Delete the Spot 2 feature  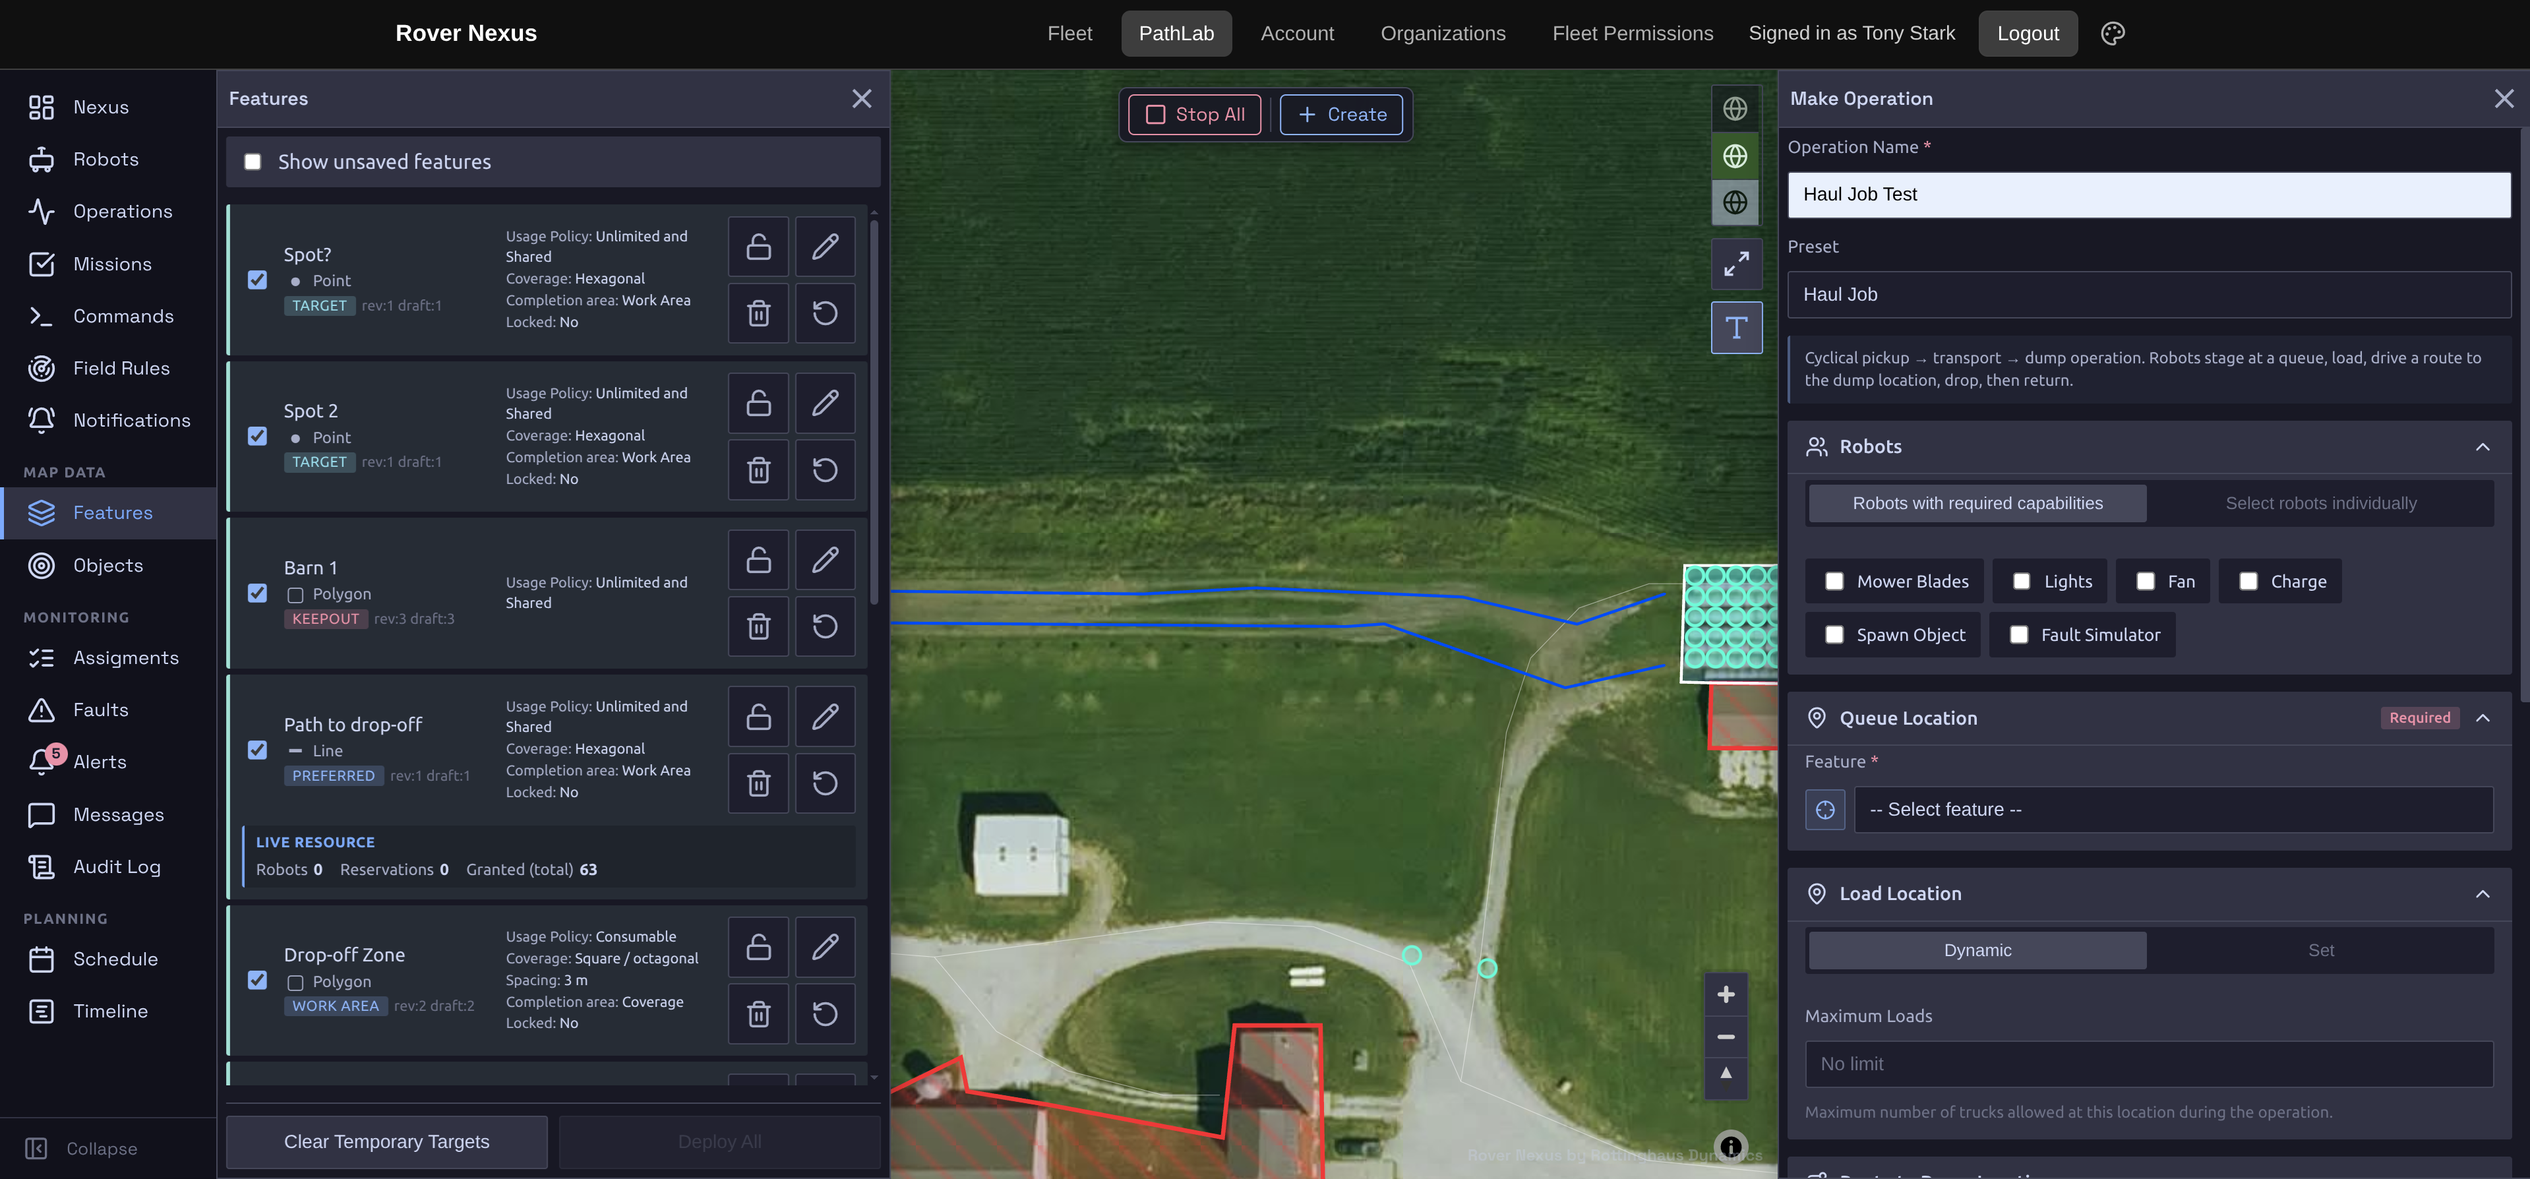click(758, 471)
